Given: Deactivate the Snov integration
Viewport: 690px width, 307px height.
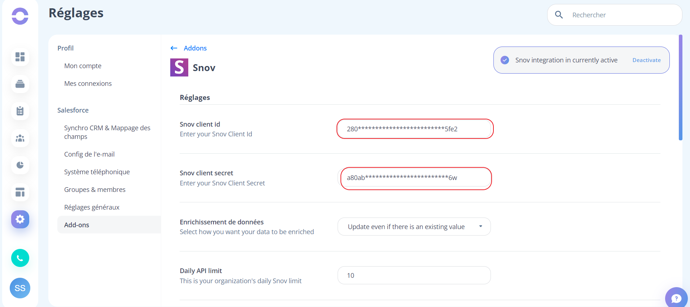Looking at the screenshot, I should tap(646, 60).
